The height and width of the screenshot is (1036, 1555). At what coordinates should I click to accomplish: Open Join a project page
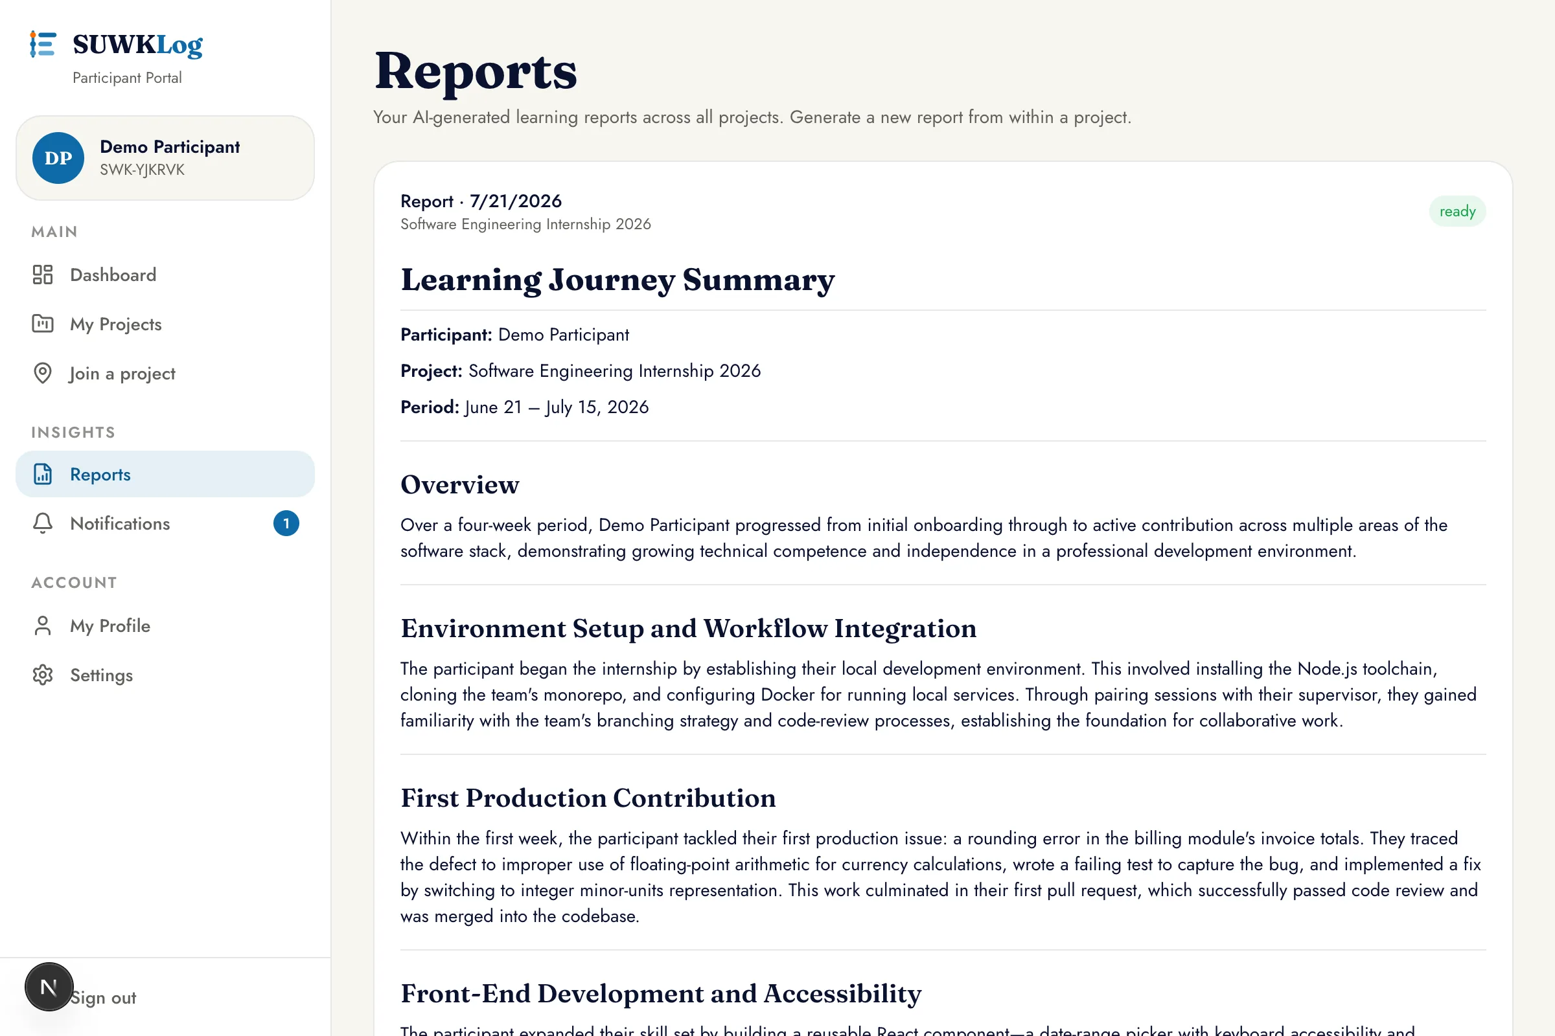click(165, 374)
